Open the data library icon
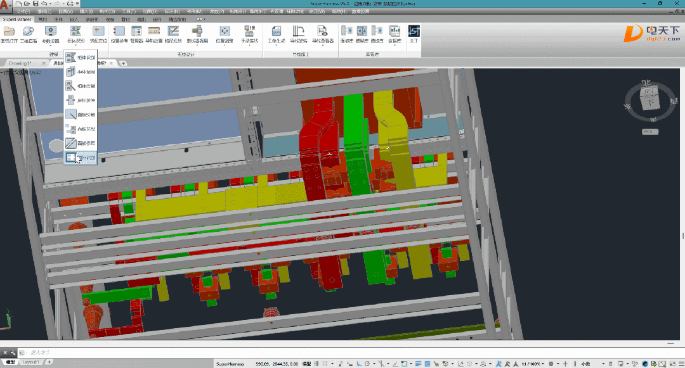685x368 pixels. pyautogui.click(x=395, y=32)
